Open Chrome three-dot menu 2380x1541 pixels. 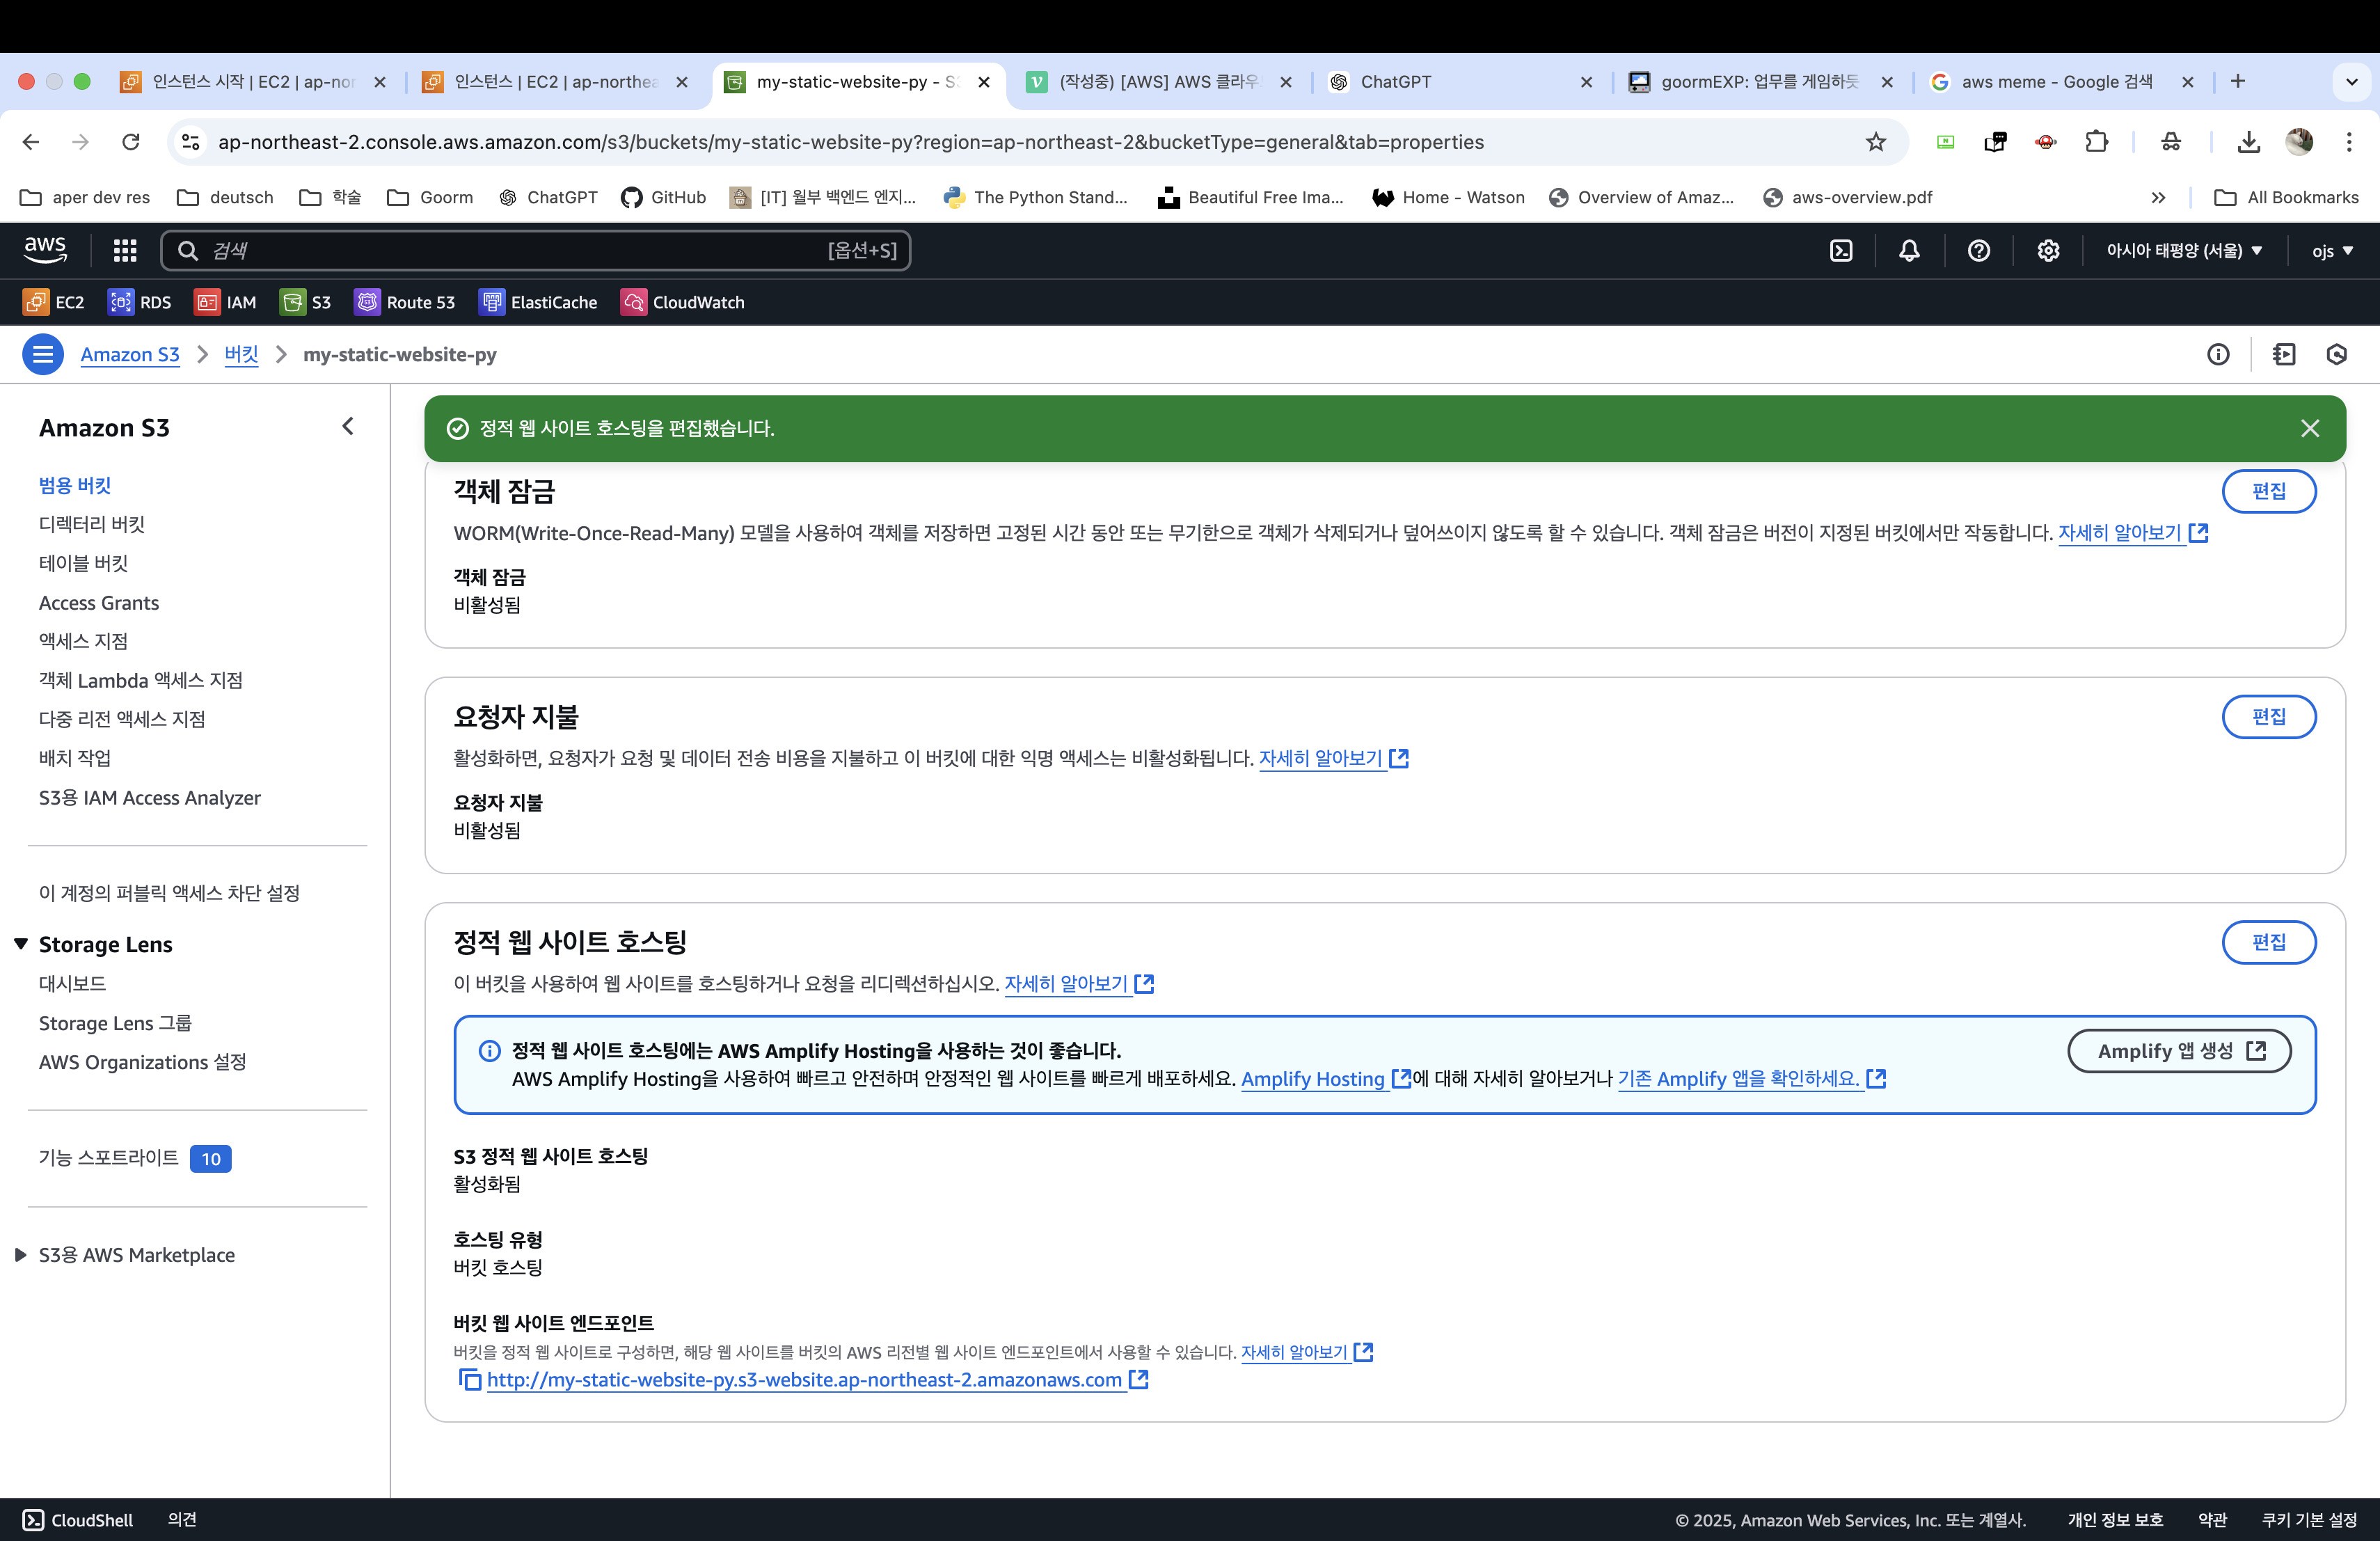(2349, 142)
